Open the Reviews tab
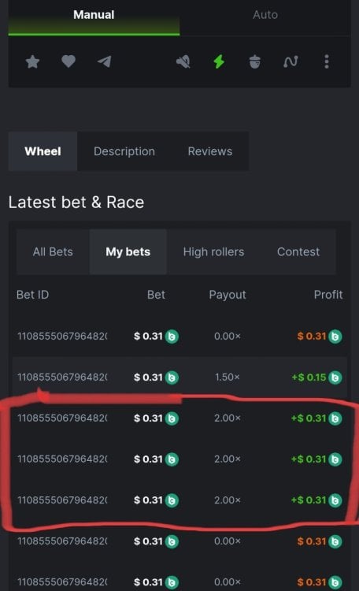This screenshot has width=359, height=591. [x=210, y=151]
